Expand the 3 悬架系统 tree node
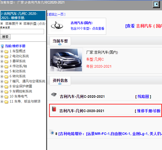 coord(2,61)
